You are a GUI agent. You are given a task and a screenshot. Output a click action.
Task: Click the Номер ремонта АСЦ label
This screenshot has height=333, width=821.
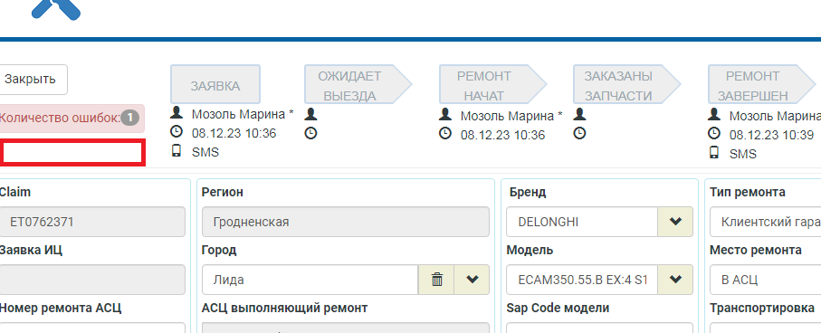[61, 308]
